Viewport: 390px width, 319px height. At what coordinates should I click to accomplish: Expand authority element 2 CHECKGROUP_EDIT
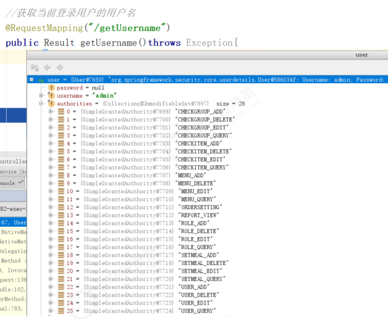coord(51,127)
